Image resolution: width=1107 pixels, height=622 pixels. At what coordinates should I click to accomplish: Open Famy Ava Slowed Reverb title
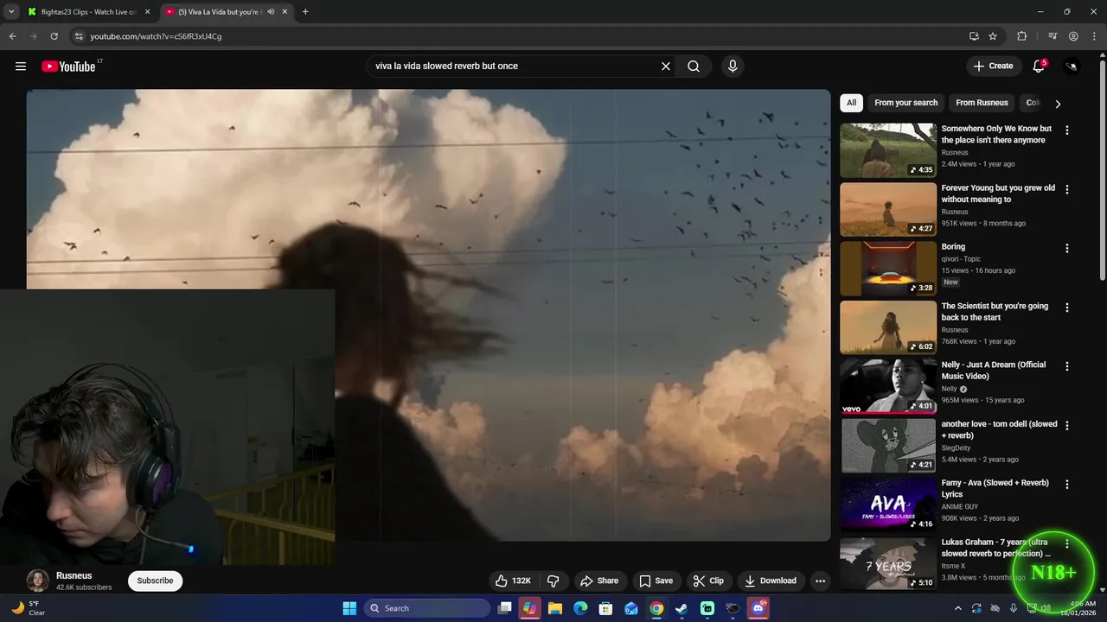995,488
